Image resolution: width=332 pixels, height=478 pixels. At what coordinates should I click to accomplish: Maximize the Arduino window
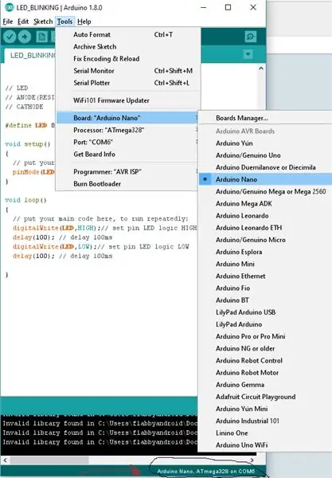click(228, 7)
